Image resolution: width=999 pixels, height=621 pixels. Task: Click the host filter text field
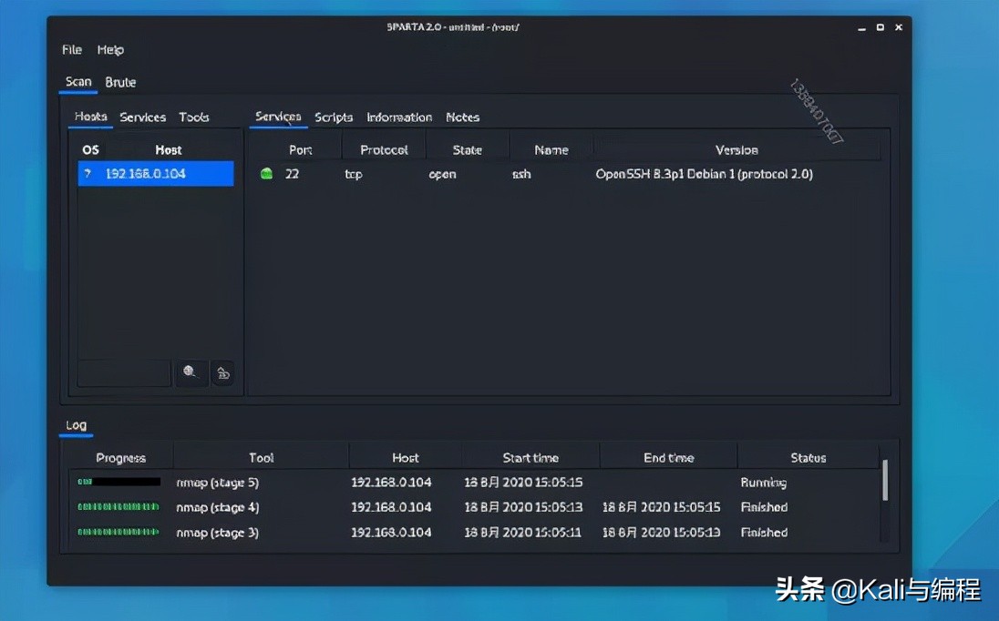124,372
